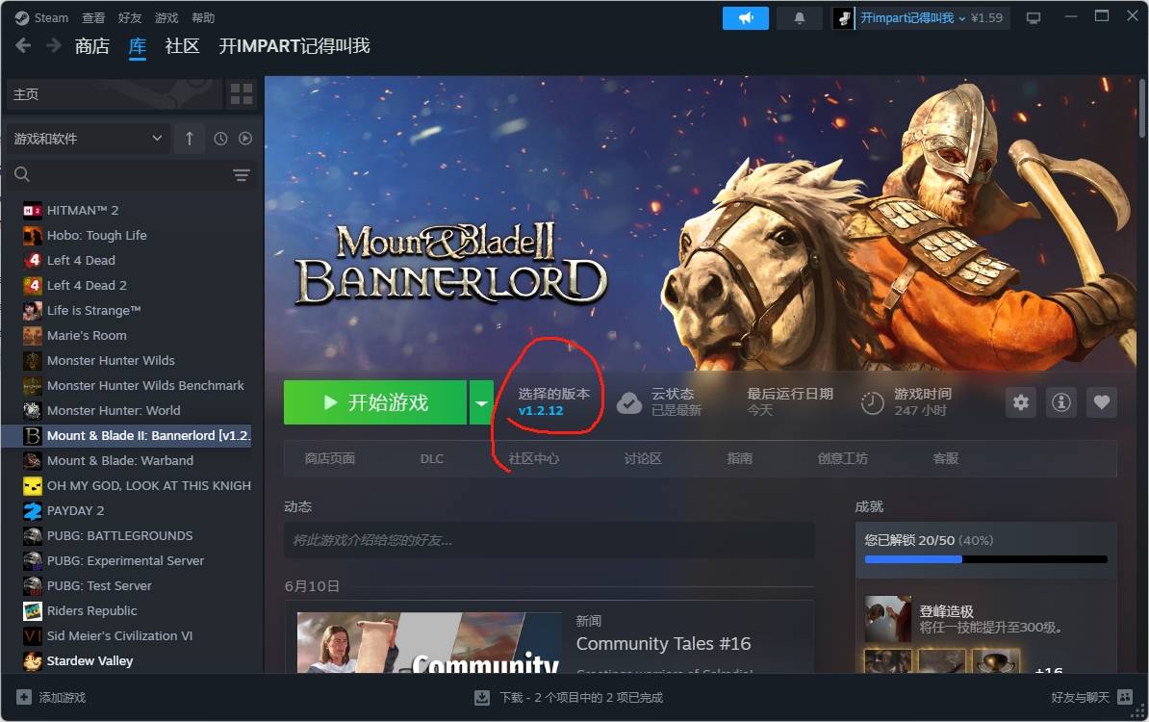Click the Steam logo menu
Viewport: 1149px width, 722px height.
click(41, 17)
